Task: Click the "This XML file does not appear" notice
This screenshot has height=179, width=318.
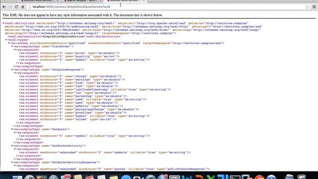Action: 82,15
